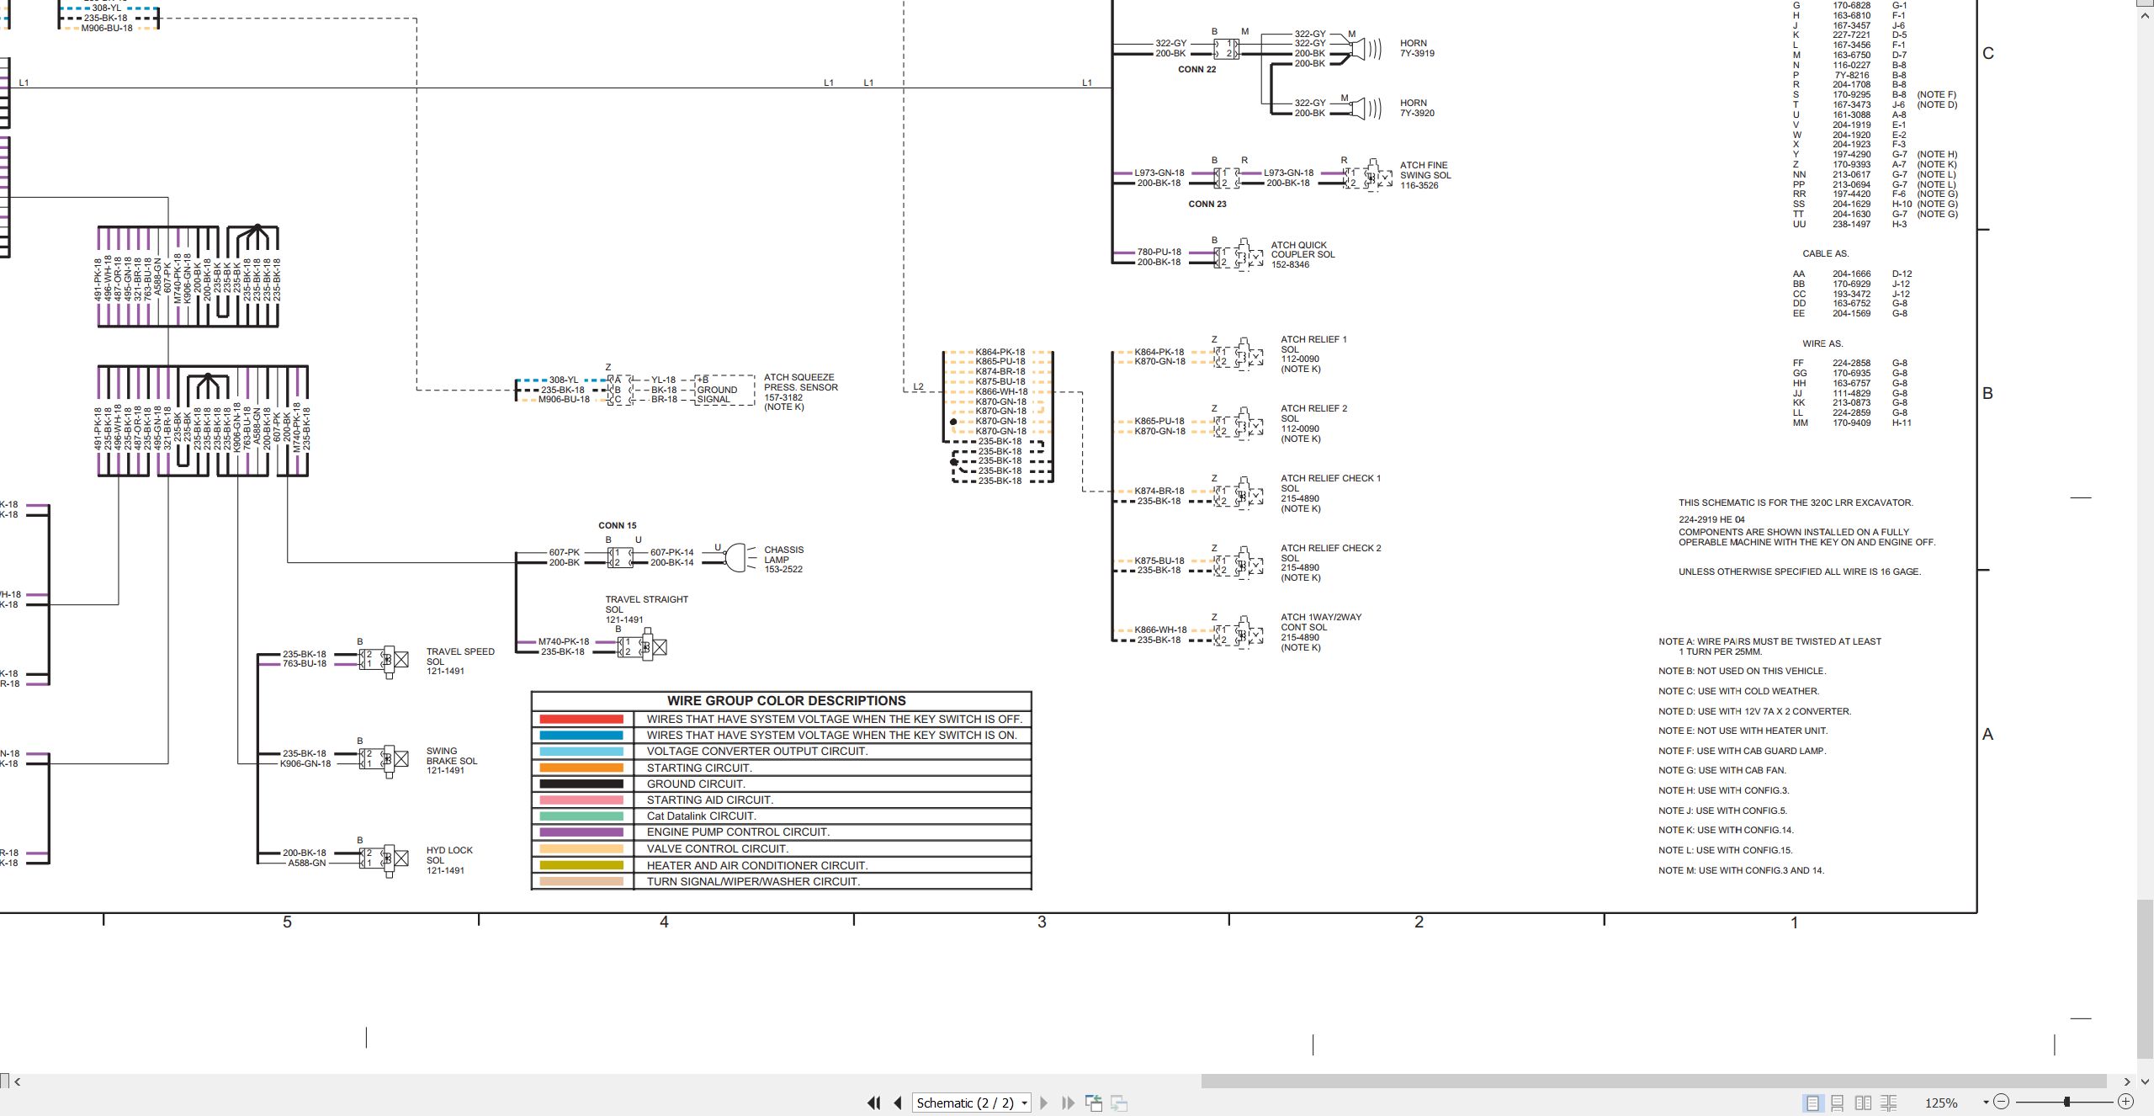
Task: Advance to the next page
Action: (x=1043, y=1103)
